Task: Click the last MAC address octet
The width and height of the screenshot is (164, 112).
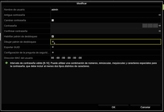Action: pyautogui.click(x=80, y=58)
